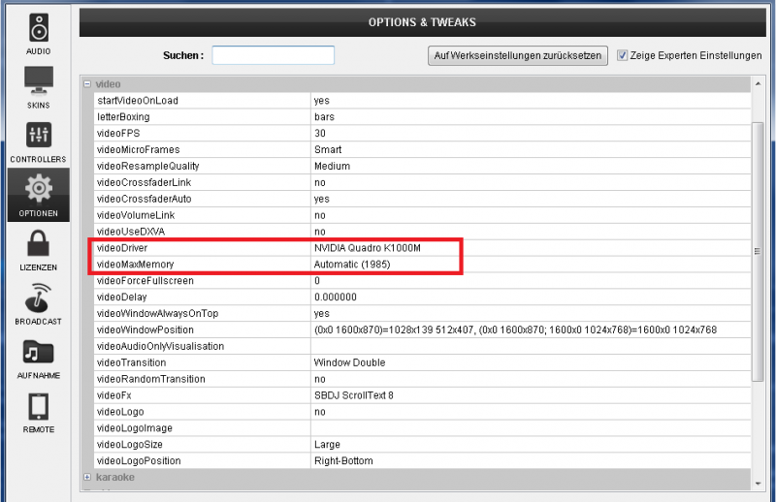Select the startVideoOnLoad setting row
776x502 pixels.
(x=422, y=101)
